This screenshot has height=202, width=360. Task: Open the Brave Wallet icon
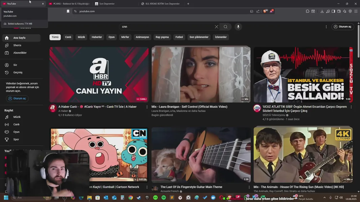pyautogui.click(x=339, y=11)
